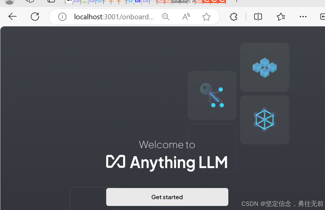325x210 pixels.
Task: Toggle the split screen icon
Action: (258, 17)
